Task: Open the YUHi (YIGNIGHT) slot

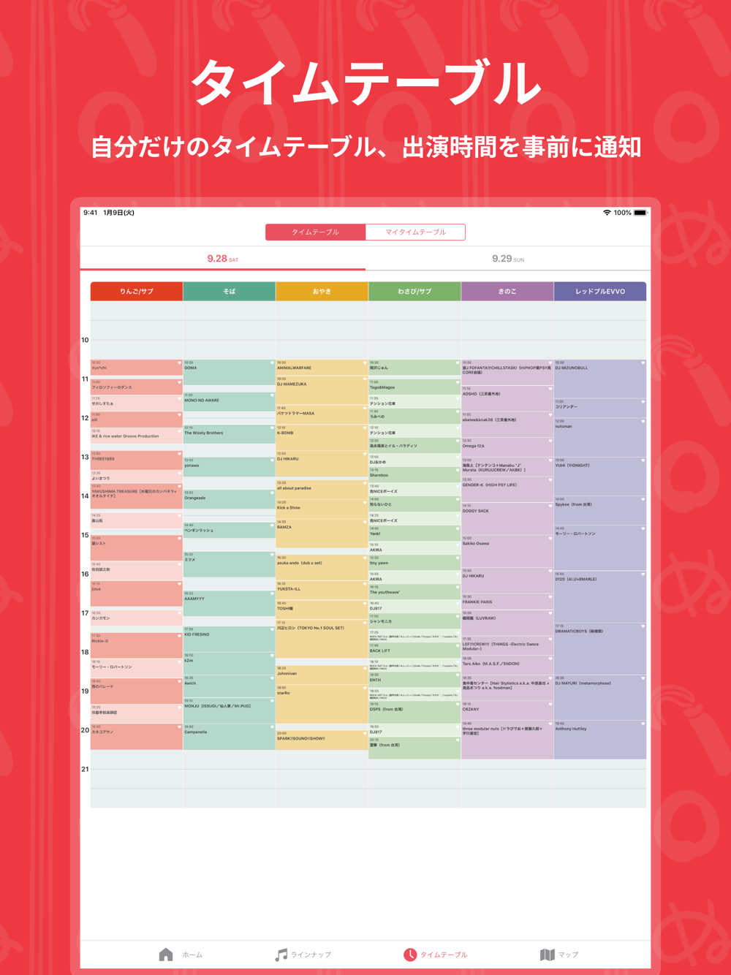Action: (600, 477)
